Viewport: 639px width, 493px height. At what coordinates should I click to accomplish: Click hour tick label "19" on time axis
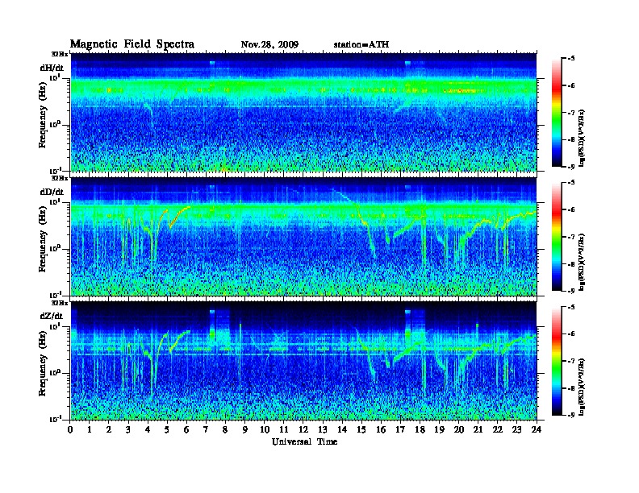[x=439, y=429]
